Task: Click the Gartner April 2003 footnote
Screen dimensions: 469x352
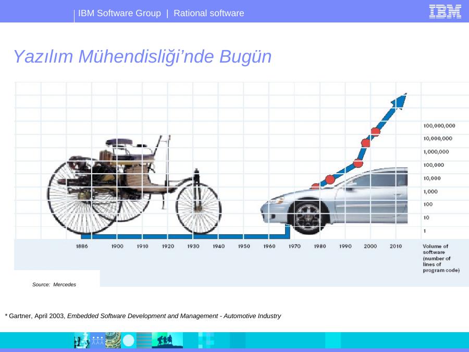Action: [x=143, y=316]
